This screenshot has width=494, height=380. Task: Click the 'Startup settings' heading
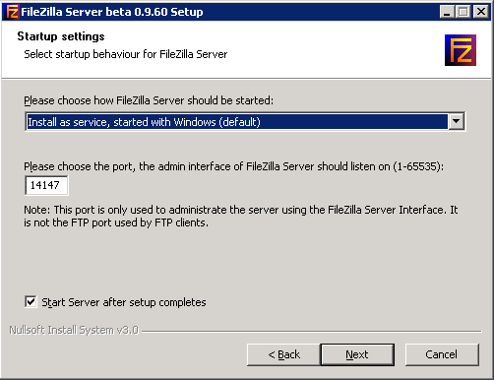click(61, 36)
